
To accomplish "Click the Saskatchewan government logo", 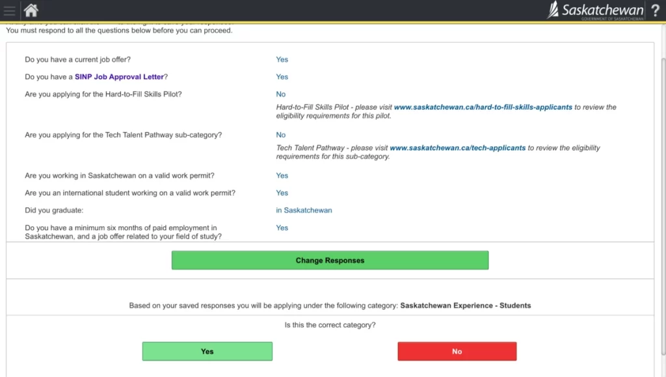I will 595,10.
